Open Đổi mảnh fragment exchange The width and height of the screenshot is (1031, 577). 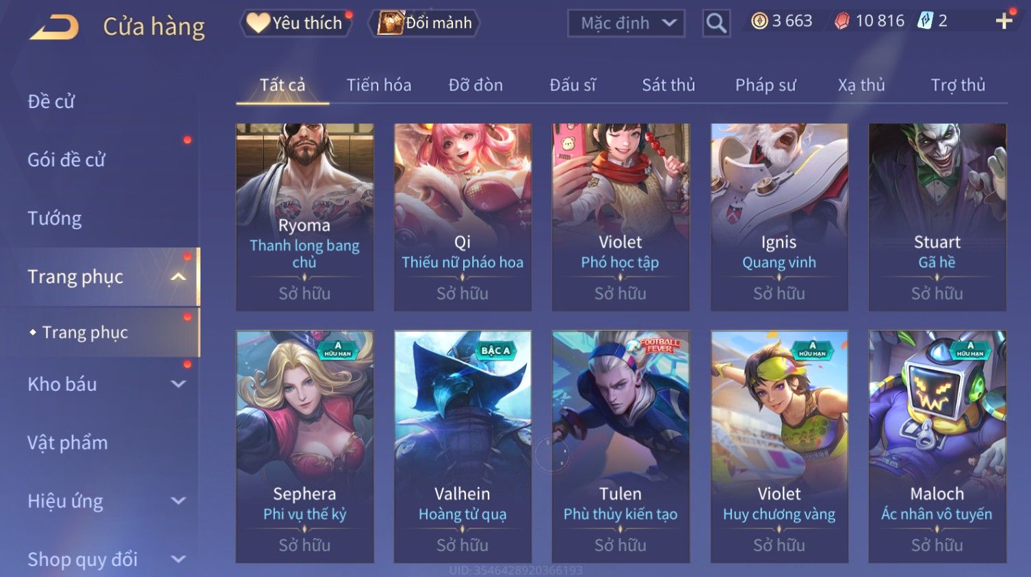(x=425, y=23)
